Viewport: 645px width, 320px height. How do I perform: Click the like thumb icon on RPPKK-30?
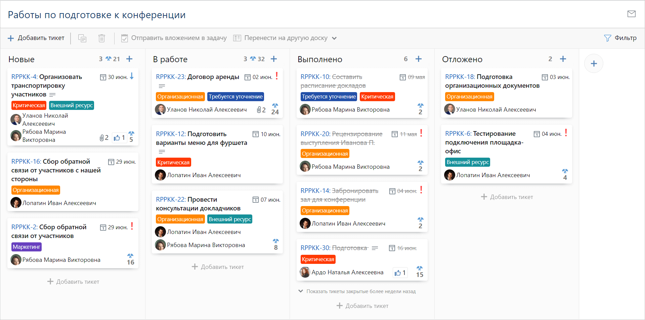tap(398, 273)
